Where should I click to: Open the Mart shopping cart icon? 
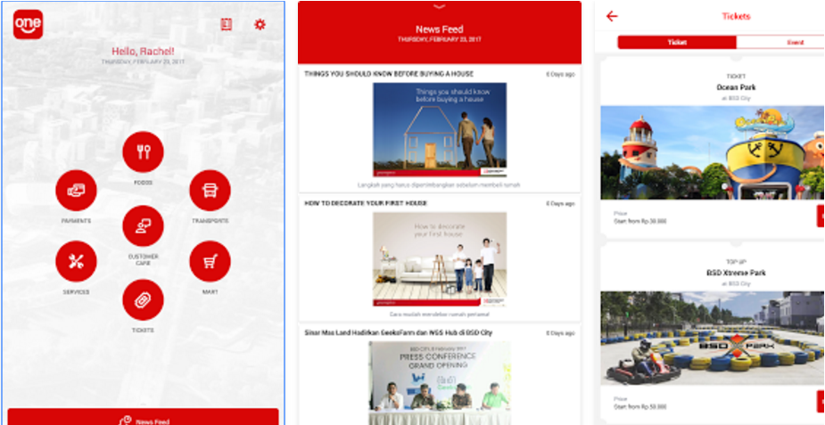(210, 261)
